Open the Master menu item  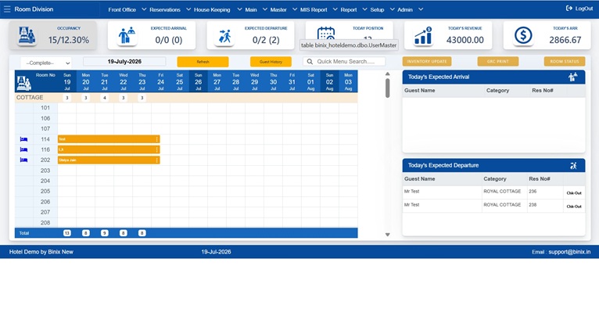(278, 9)
